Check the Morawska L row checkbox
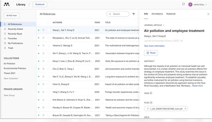212x122 pixels. 49,38
